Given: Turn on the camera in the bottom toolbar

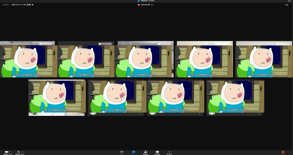Looking at the screenshot, I should click(x=6, y=152).
